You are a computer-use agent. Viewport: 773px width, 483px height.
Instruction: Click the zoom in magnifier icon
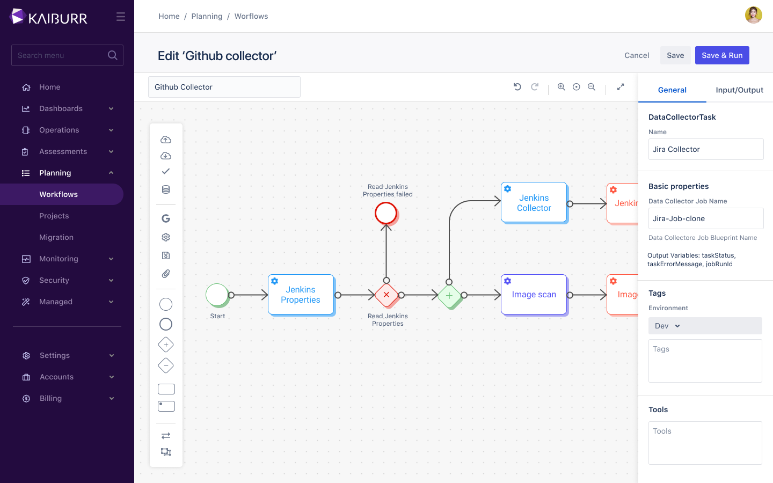[x=561, y=87]
